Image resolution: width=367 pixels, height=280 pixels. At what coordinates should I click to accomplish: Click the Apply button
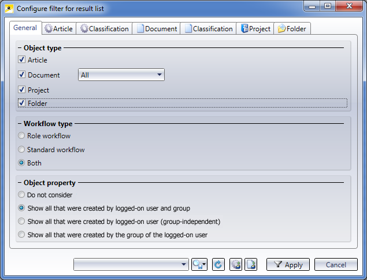pos(288,264)
